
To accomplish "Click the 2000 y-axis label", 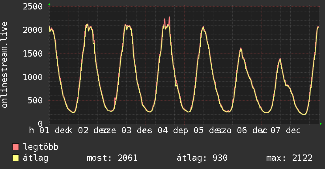I will pos(33,30).
